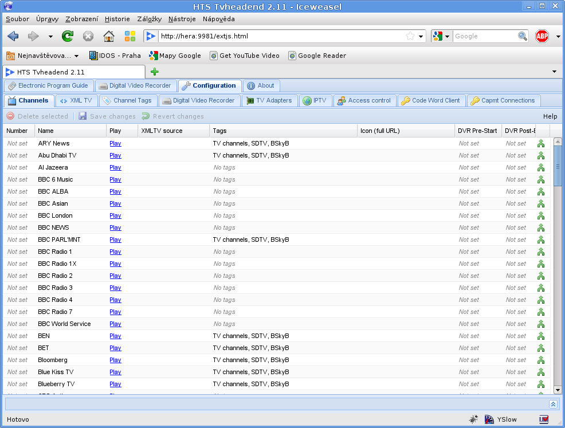Click the Blueberry TV row tree icon

(x=541, y=384)
